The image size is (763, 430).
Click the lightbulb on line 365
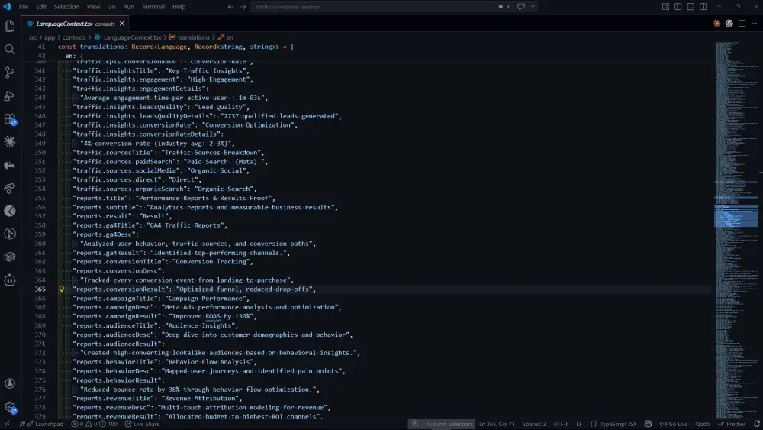pyautogui.click(x=62, y=289)
